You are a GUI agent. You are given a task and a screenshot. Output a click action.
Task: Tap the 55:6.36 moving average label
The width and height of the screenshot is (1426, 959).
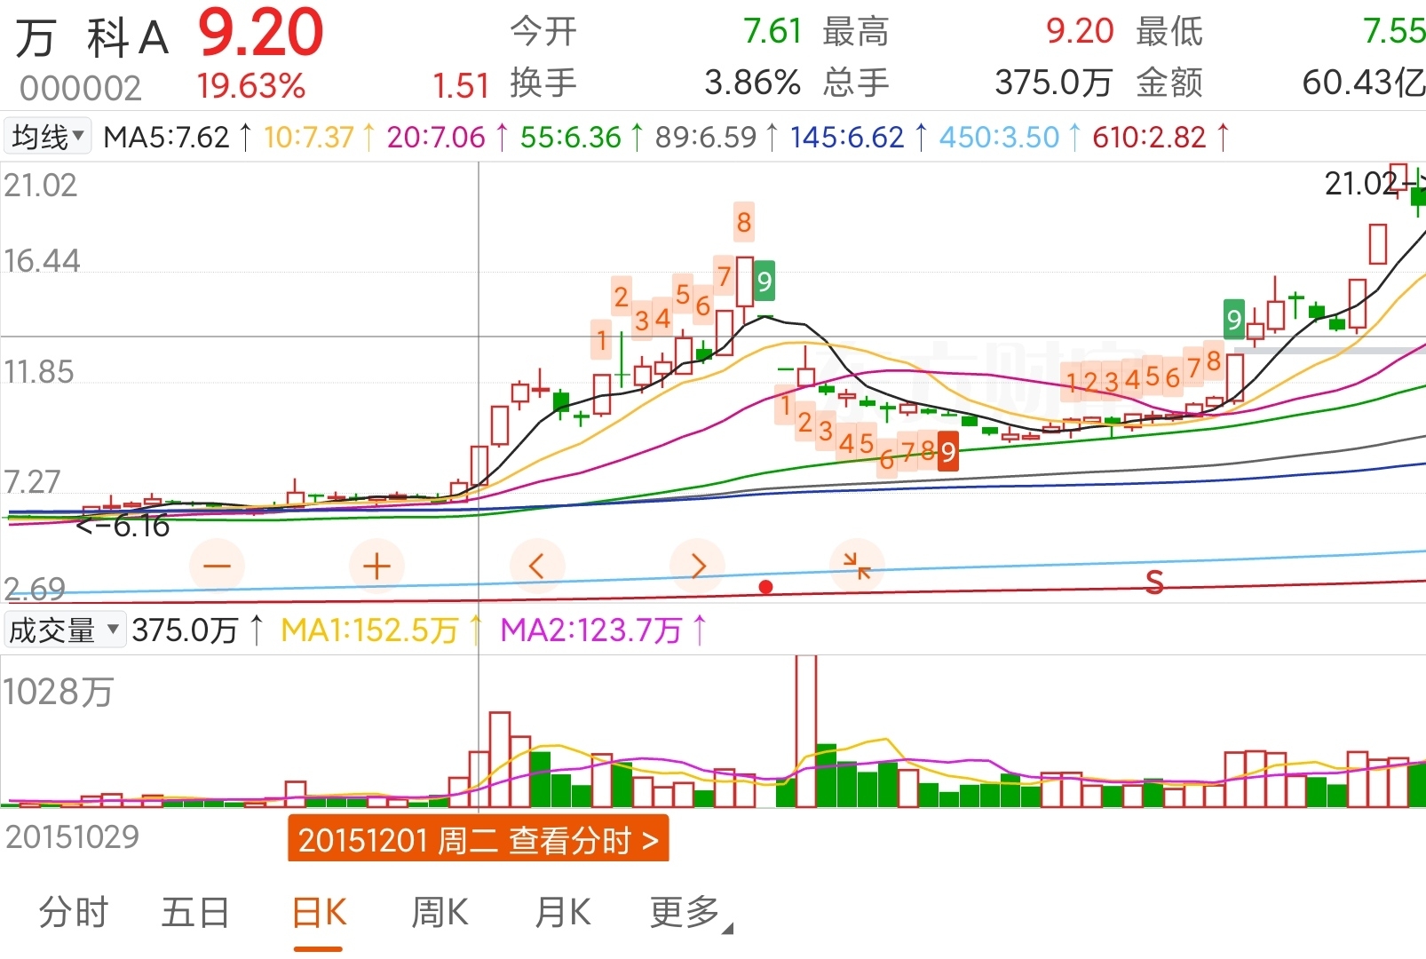570,137
